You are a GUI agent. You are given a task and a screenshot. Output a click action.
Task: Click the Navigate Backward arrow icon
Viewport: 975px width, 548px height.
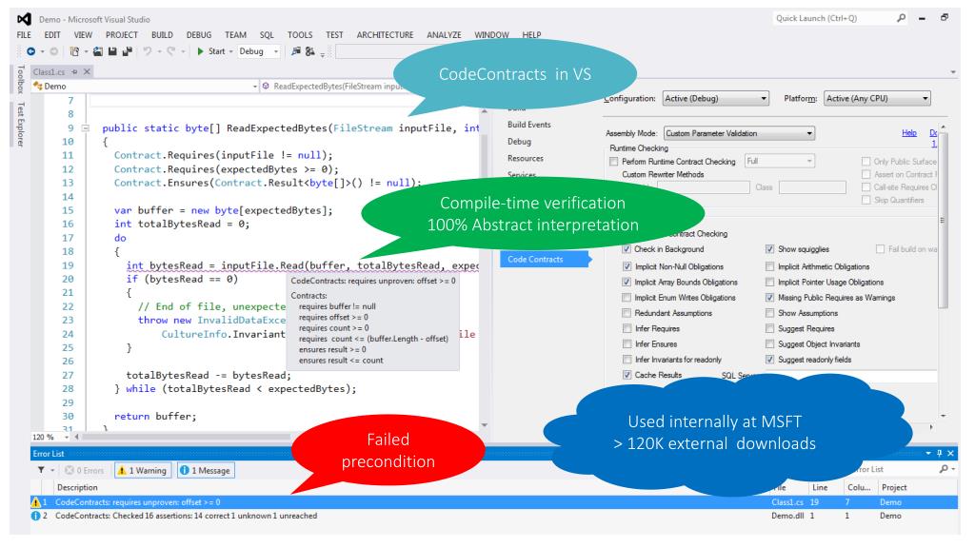click(30, 51)
